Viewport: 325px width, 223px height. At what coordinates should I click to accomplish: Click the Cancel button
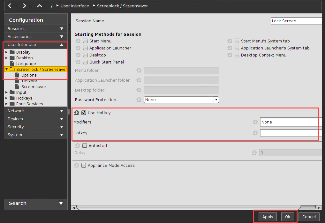(309, 217)
